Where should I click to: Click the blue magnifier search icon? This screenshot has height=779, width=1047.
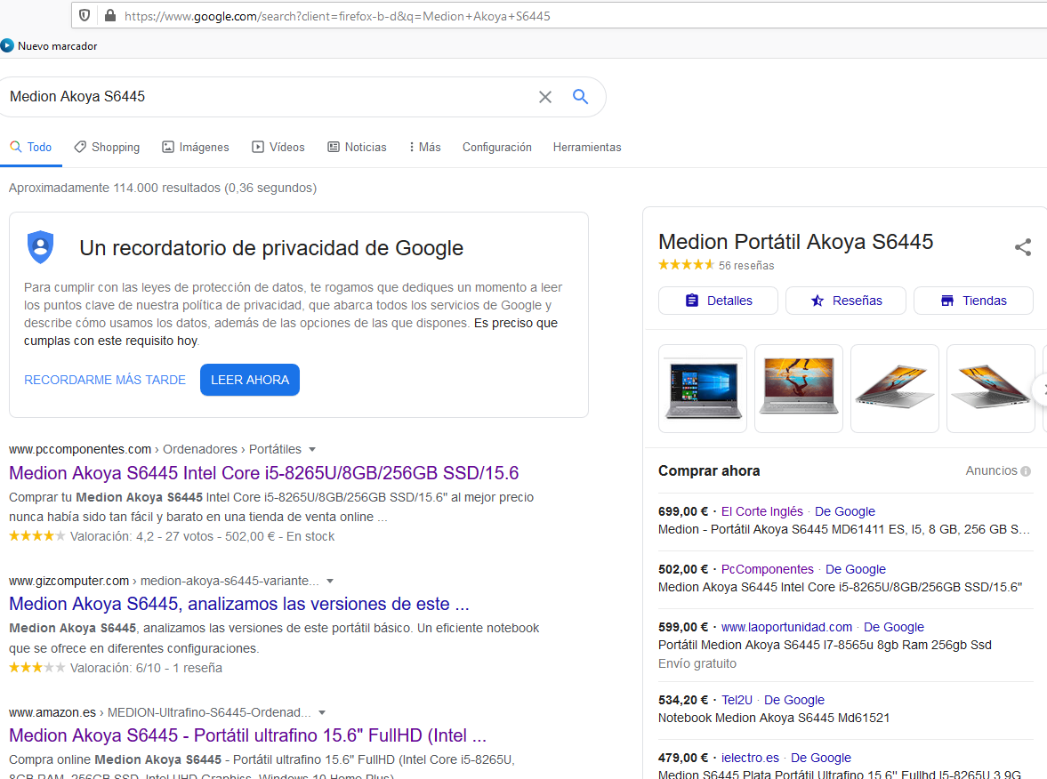(x=580, y=97)
